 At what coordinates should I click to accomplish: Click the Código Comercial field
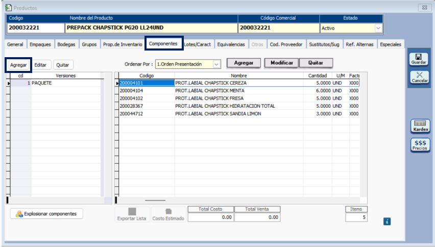(279, 28)
